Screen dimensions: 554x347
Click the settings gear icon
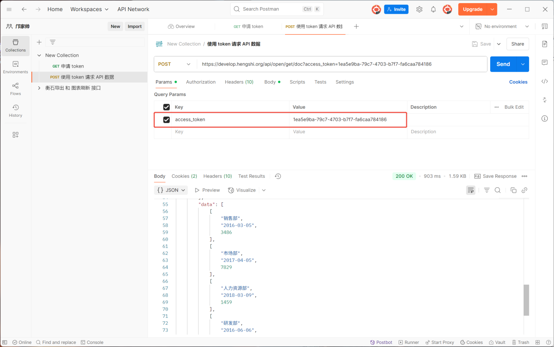point(419,9)
